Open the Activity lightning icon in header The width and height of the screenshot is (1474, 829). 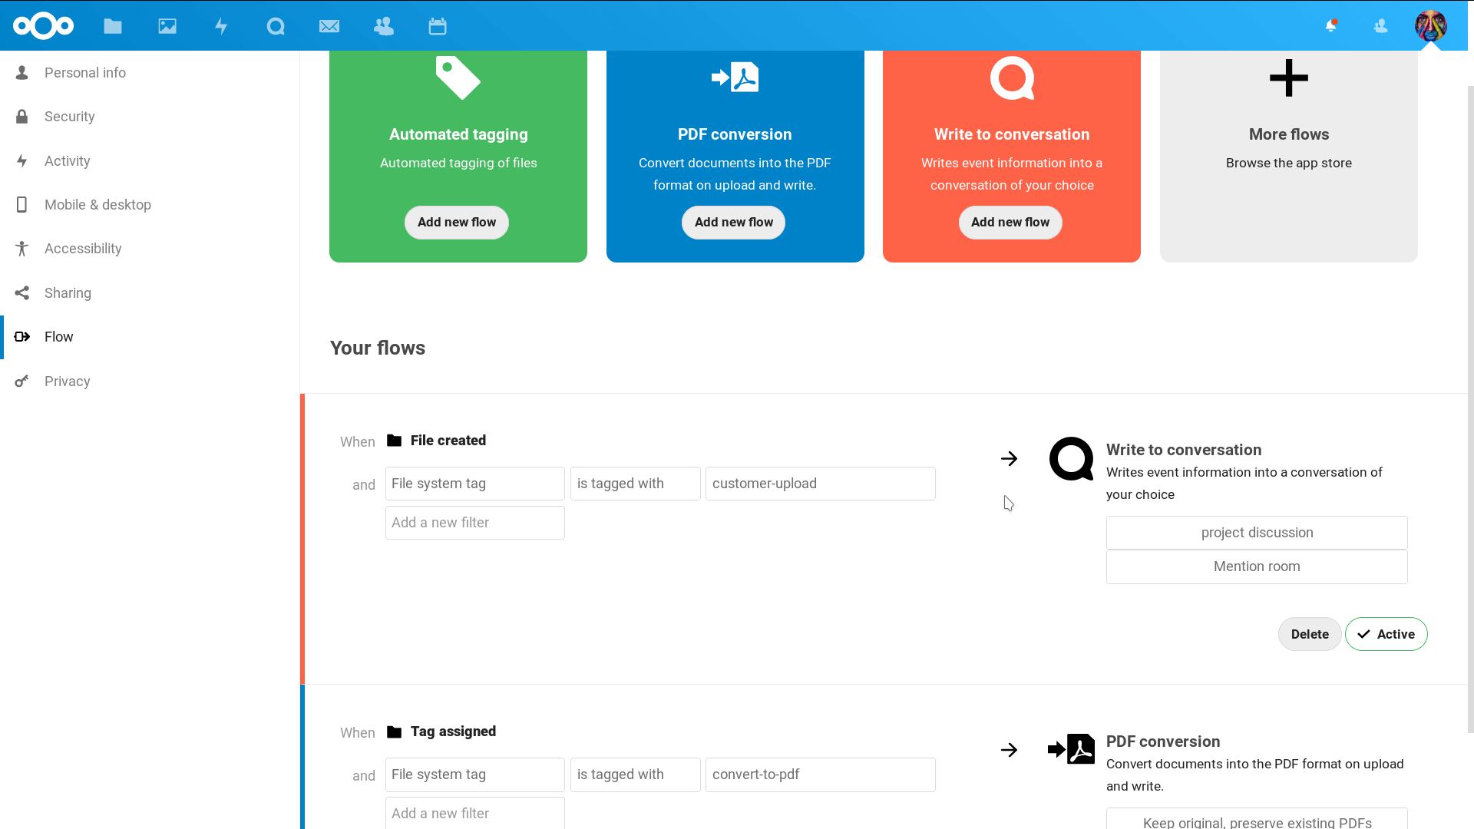click(x=221, y=26)
